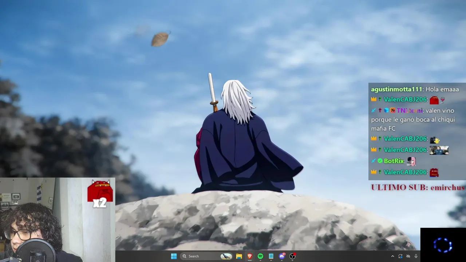Click the cloud sync-off tray icon
This screenshot has width=466, height=262.
pyautogui.click(x=408, y=256)
